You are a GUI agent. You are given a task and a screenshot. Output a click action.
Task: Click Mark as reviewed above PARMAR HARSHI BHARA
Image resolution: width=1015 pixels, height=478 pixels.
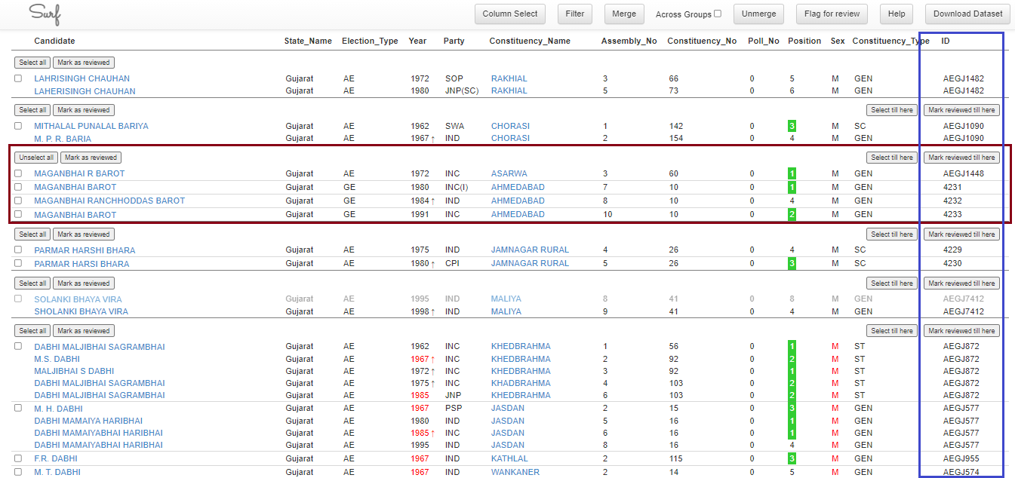84,234
